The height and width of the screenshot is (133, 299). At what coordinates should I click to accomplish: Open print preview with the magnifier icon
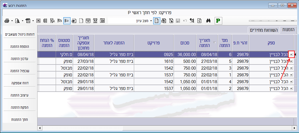(18, 21)
